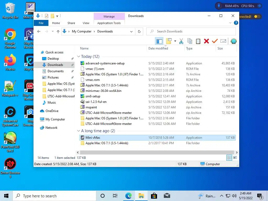Click the Refresh button in address bar
The width and height of the screenshot is (268, 201).
pos(139,31)
